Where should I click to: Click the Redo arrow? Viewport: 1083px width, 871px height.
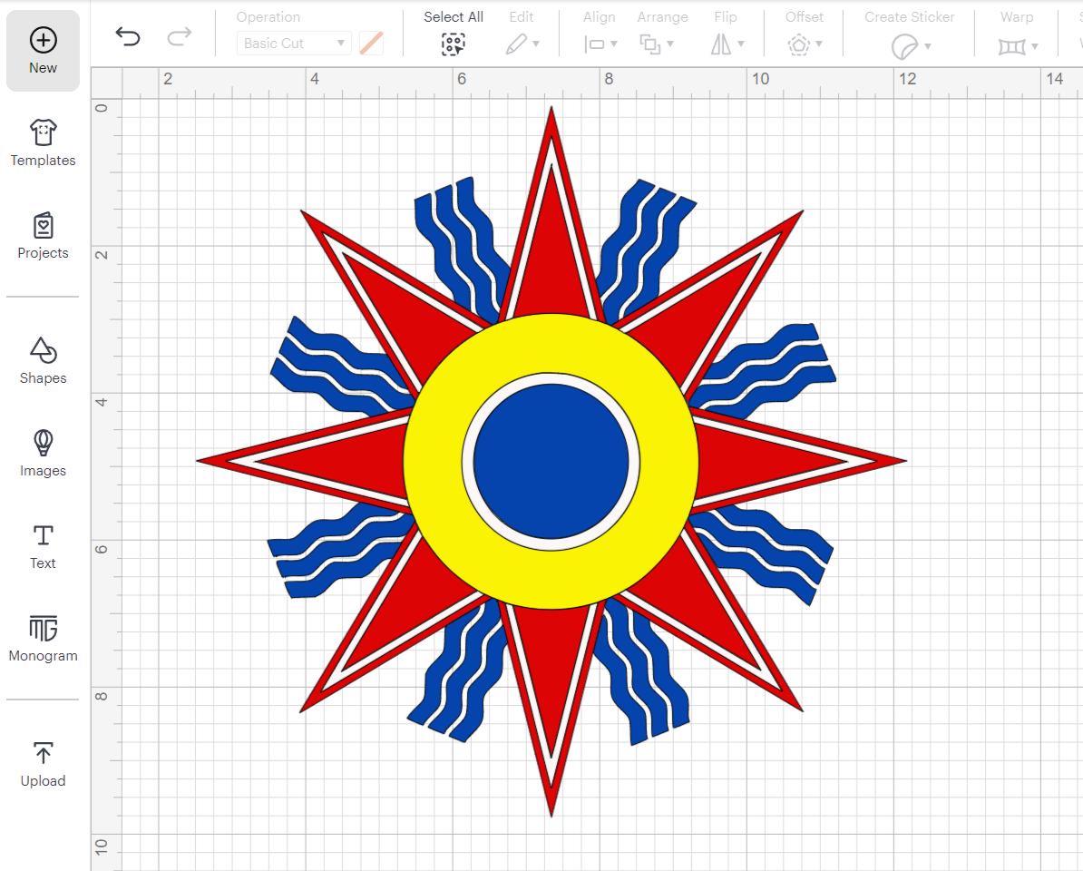179,38
